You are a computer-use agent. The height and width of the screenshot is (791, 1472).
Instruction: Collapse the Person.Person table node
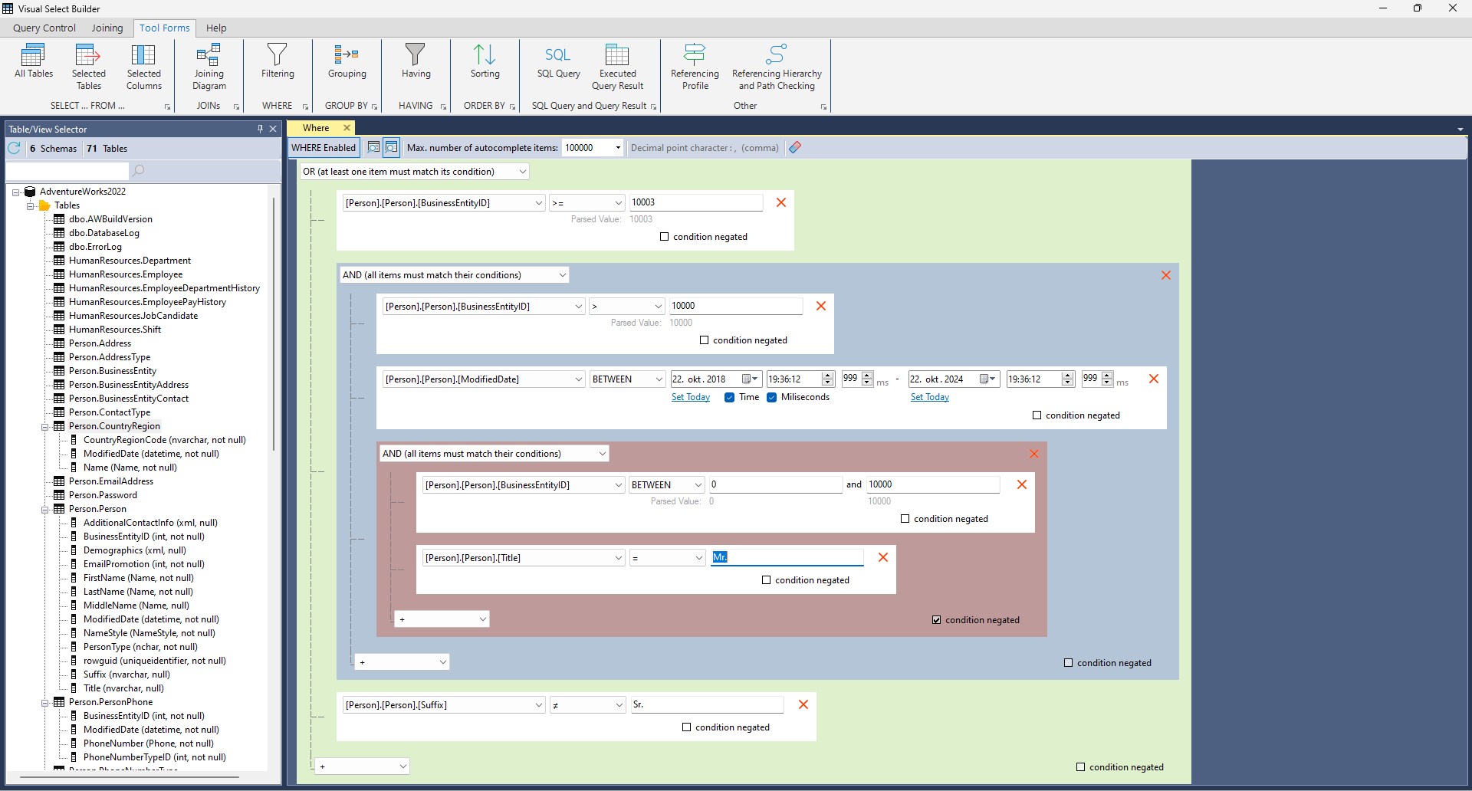coord(44,509)
